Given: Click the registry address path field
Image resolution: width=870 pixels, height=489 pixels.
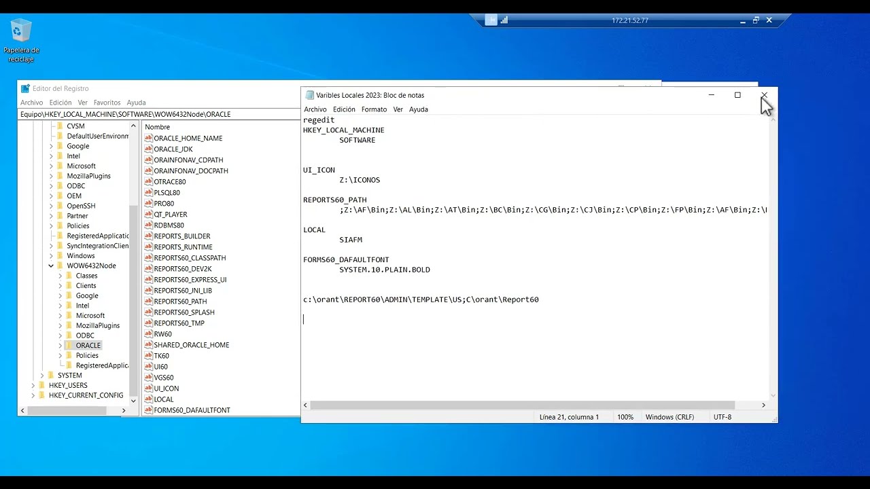Looking at the screenshot, I should click(x=160, y=114).
